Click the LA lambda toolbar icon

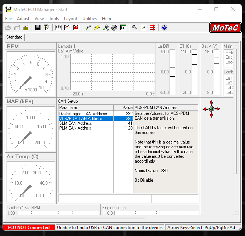(123, 28)
